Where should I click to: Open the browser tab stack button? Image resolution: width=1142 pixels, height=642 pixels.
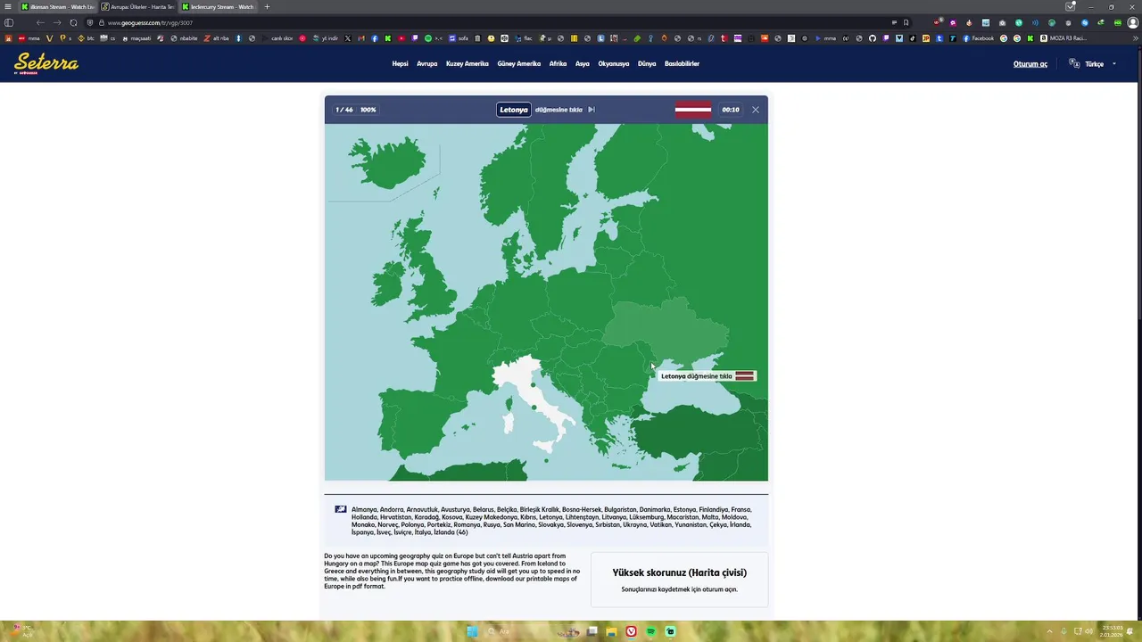tap(1071, 6)
